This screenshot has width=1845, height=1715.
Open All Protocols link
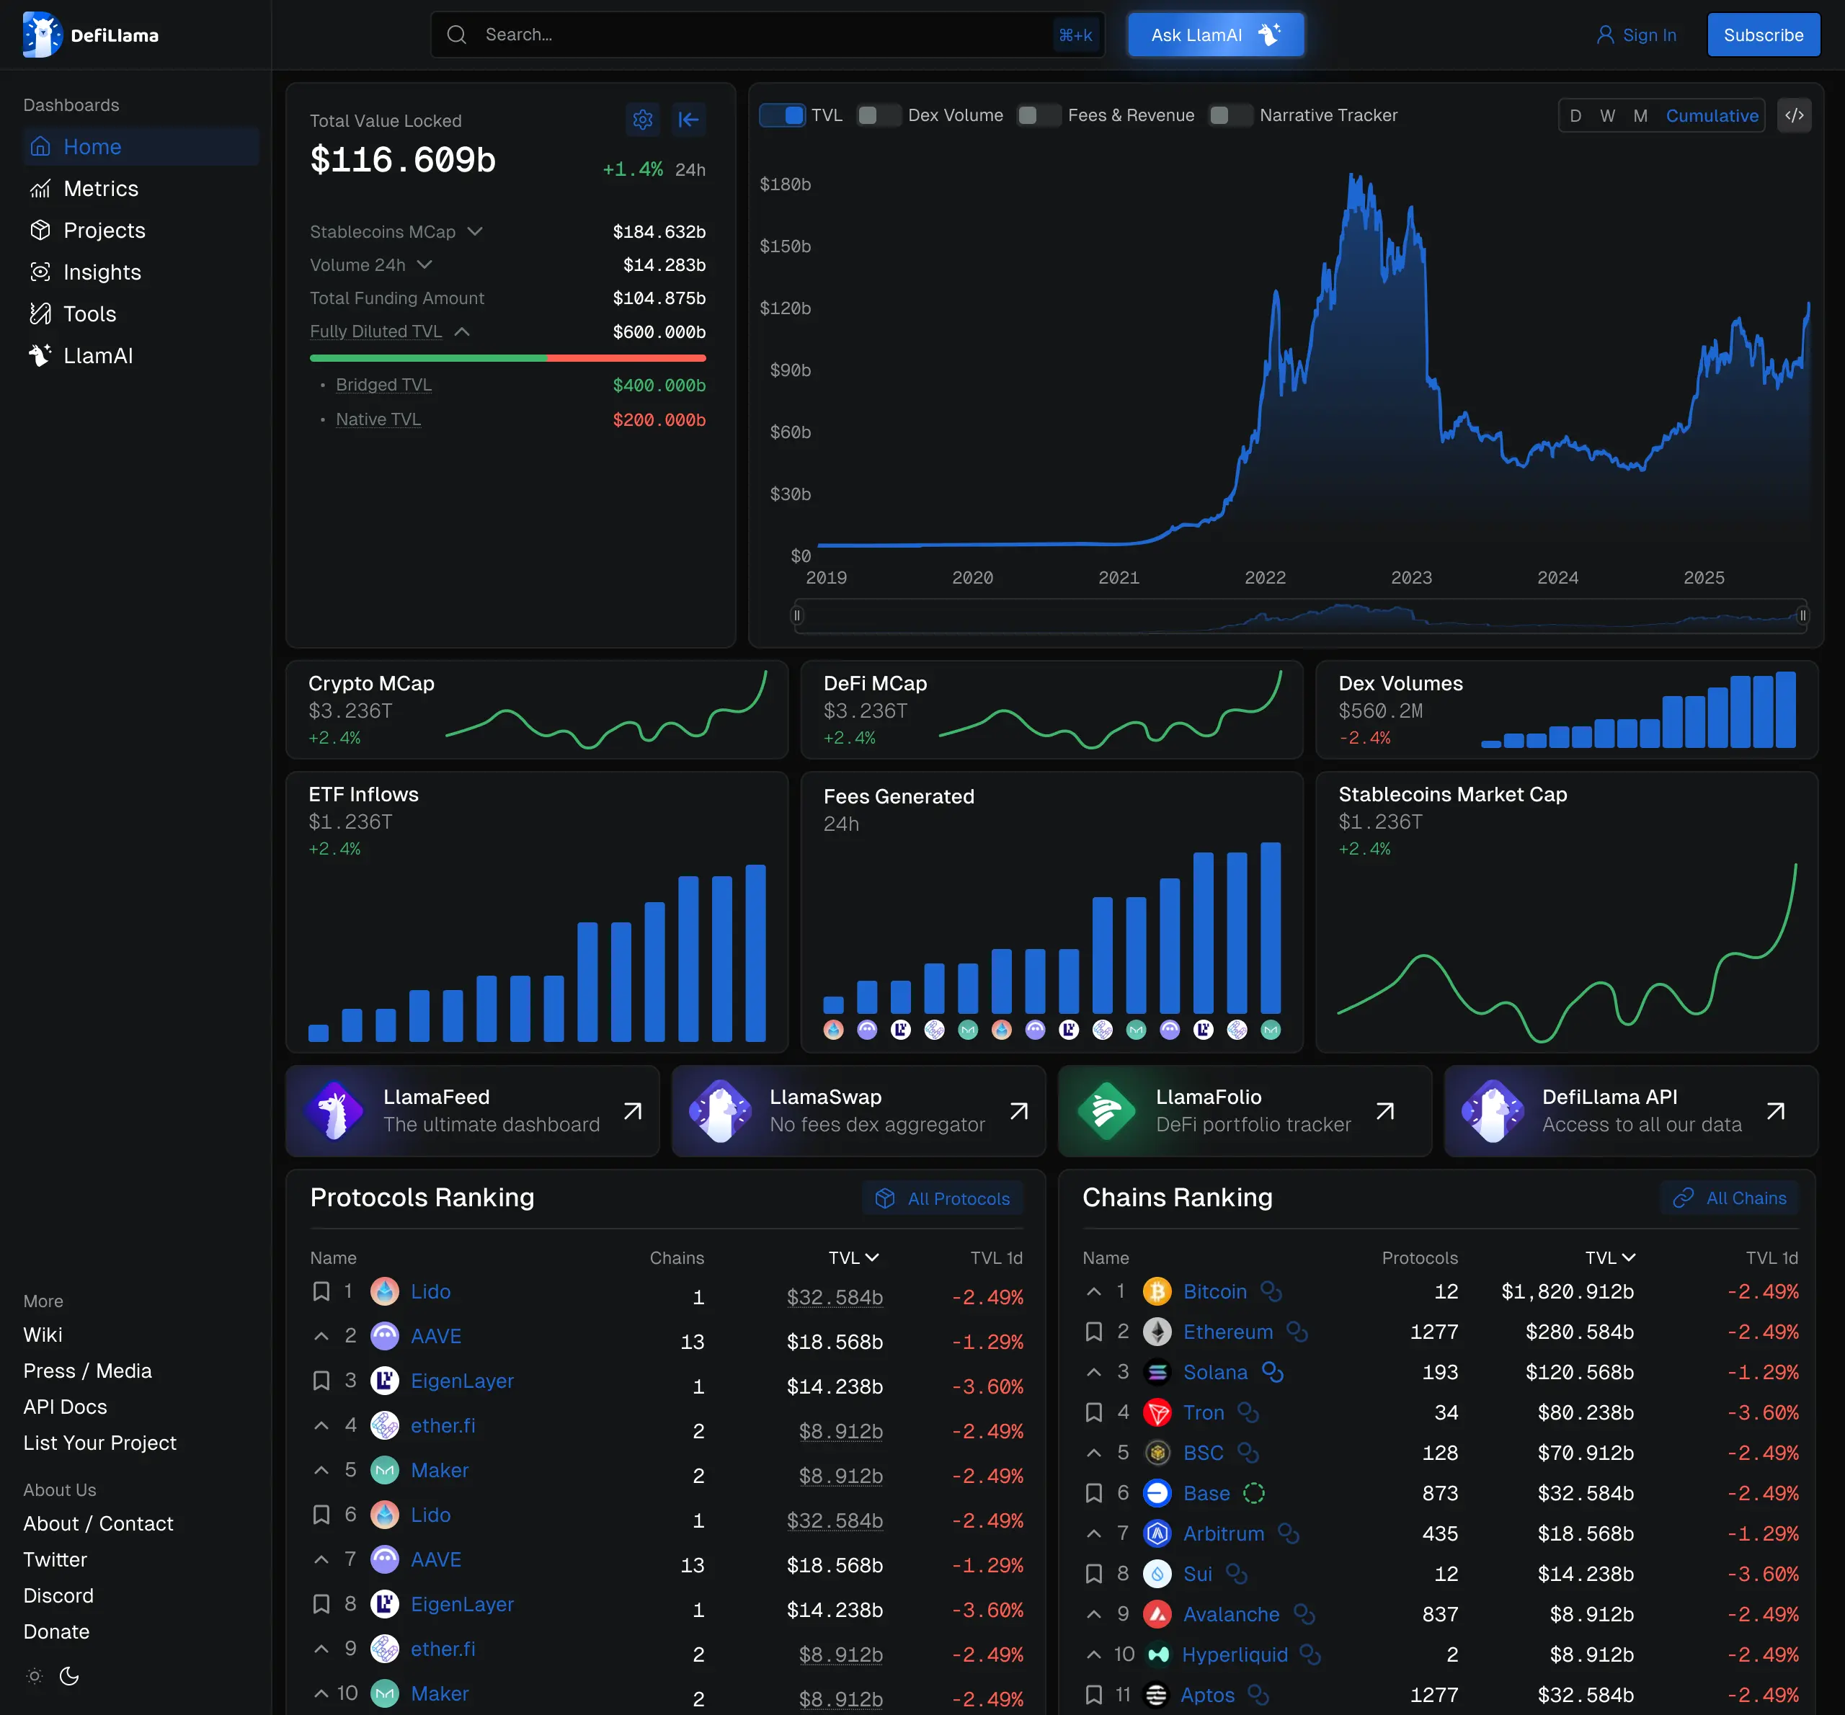[x=943, y=1198]
